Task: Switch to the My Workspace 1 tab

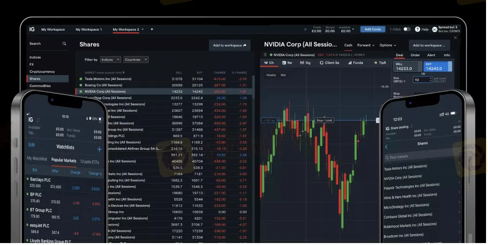Action: (x=88, y=29)
